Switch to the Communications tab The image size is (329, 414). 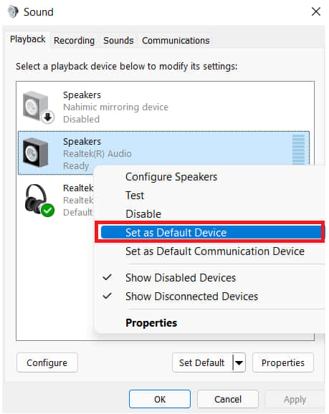pos(176,41)
